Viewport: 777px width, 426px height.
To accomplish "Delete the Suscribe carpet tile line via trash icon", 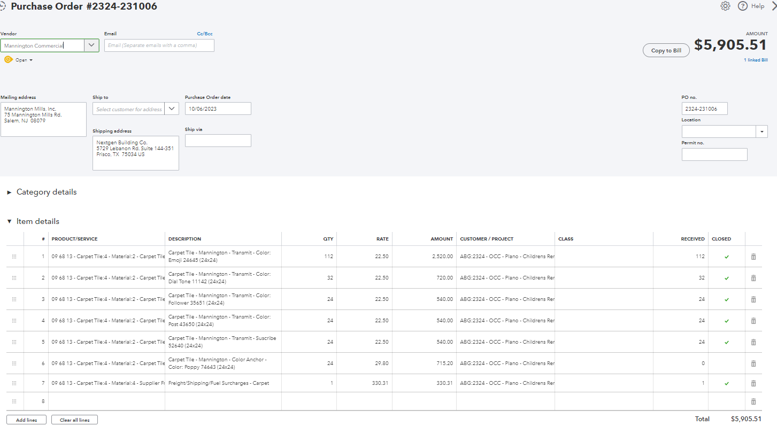I will pos(753,342).
